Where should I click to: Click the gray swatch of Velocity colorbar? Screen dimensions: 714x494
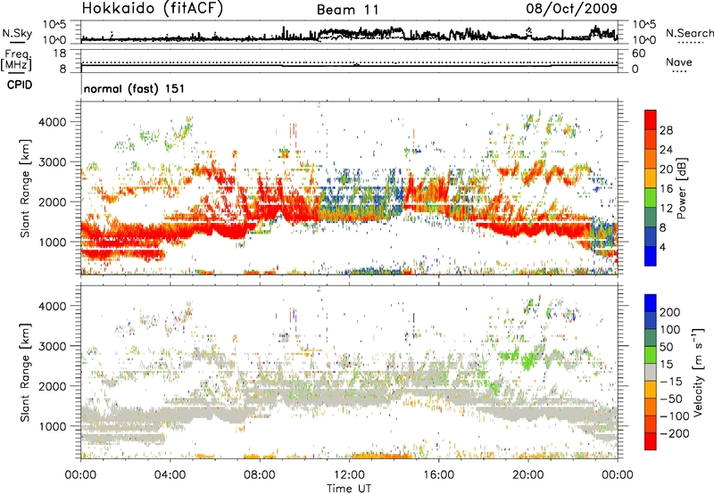[651, 372]
